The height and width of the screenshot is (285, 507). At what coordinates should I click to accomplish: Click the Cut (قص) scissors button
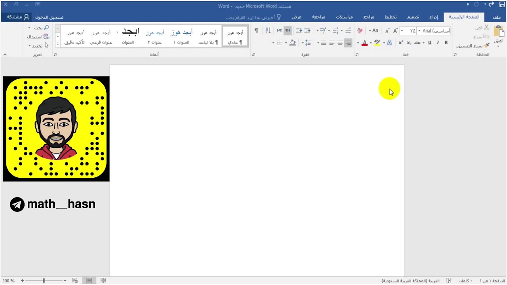[483, 28]
